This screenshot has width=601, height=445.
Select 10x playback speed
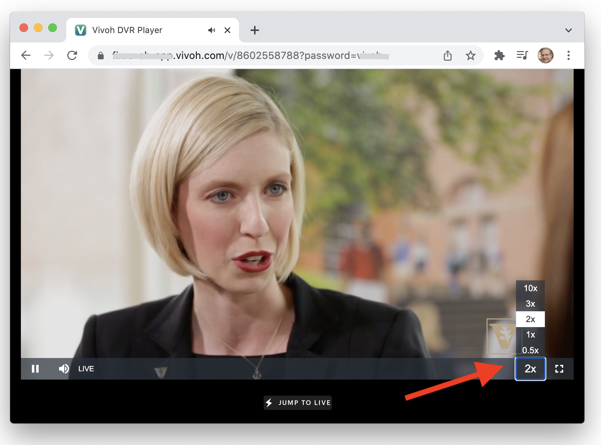530,288
